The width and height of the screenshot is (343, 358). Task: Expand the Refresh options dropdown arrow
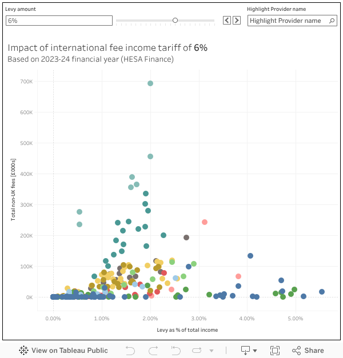point(212,351)
